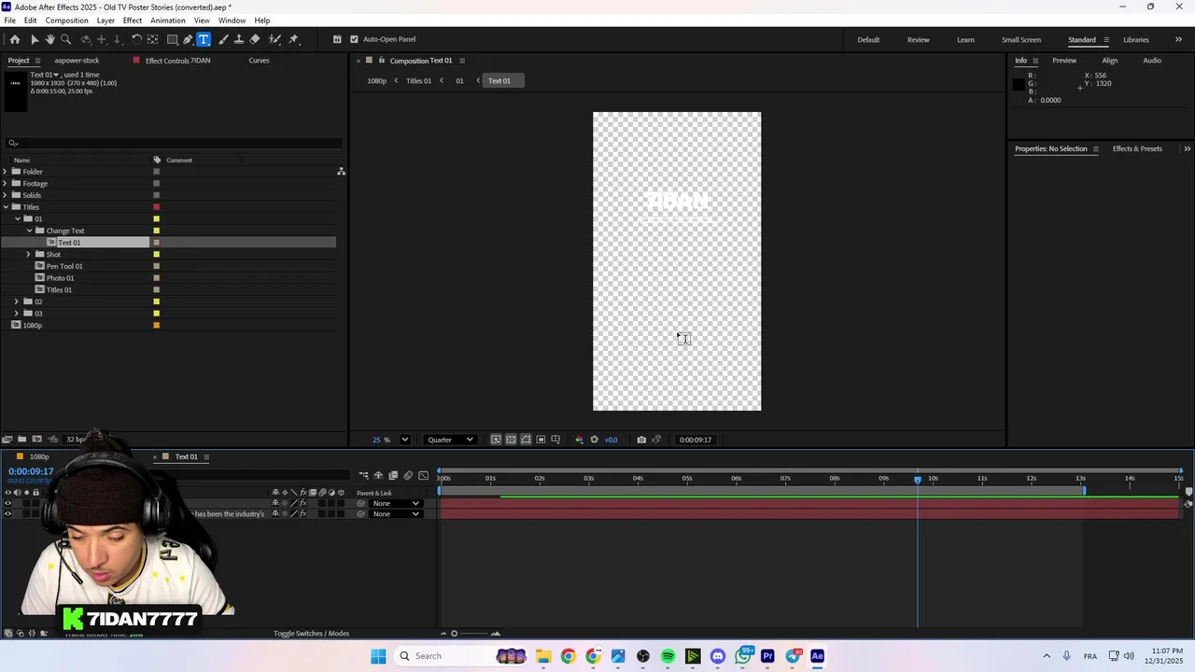Click the +0.0 exposure value
The height and width of the screenshot is (672, 1195).
611,440
